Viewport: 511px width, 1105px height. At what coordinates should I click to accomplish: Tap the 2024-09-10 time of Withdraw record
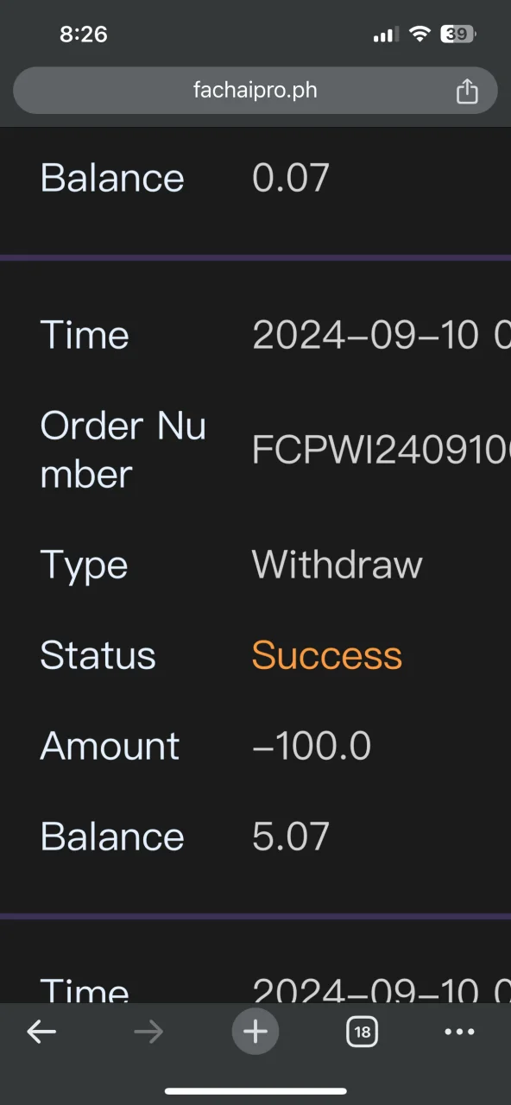pos(382,335)
